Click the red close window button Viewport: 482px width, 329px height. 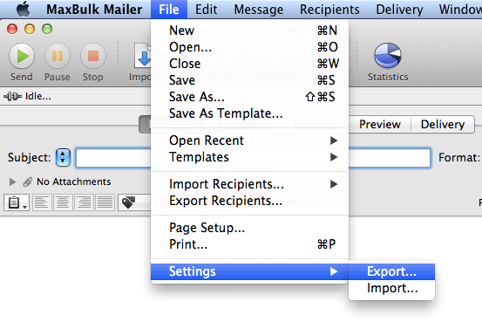click(12, 30)
